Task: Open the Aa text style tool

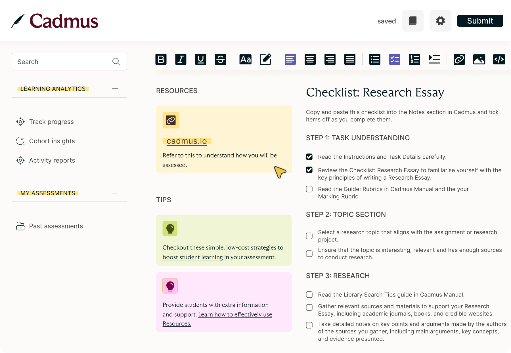Action: 246,59
